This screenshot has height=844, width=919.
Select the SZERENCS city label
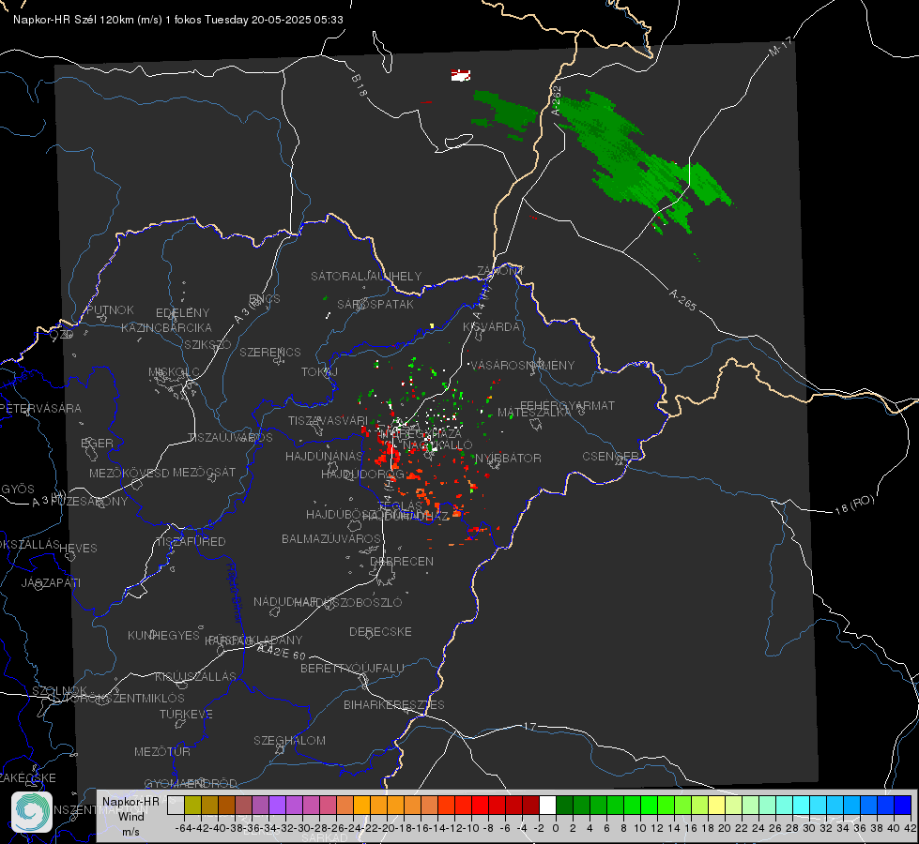[x=270, y=352]
